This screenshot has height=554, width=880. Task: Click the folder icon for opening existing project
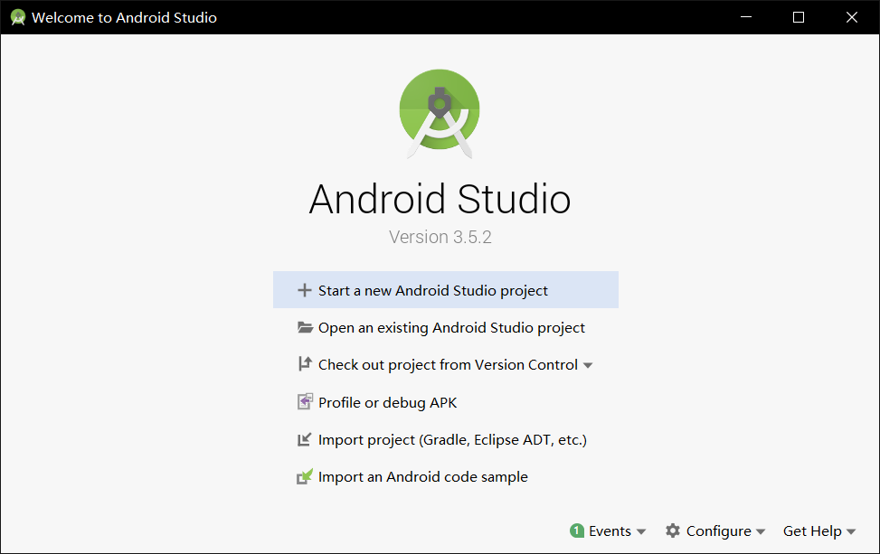tap(305, 327)
